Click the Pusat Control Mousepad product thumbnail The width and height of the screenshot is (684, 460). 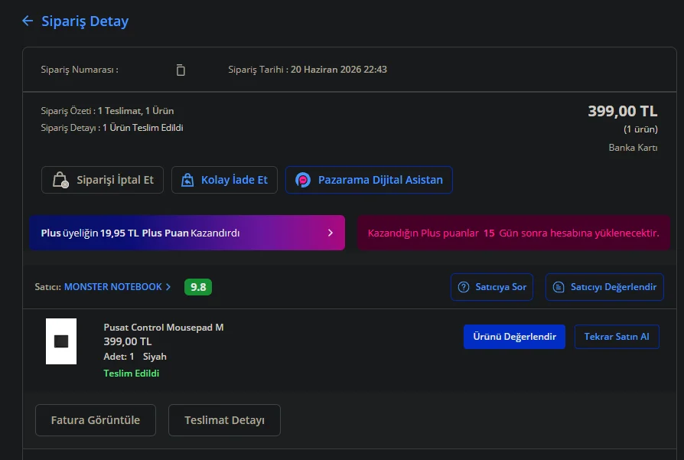pyautogui.click(x=61, y=341)
